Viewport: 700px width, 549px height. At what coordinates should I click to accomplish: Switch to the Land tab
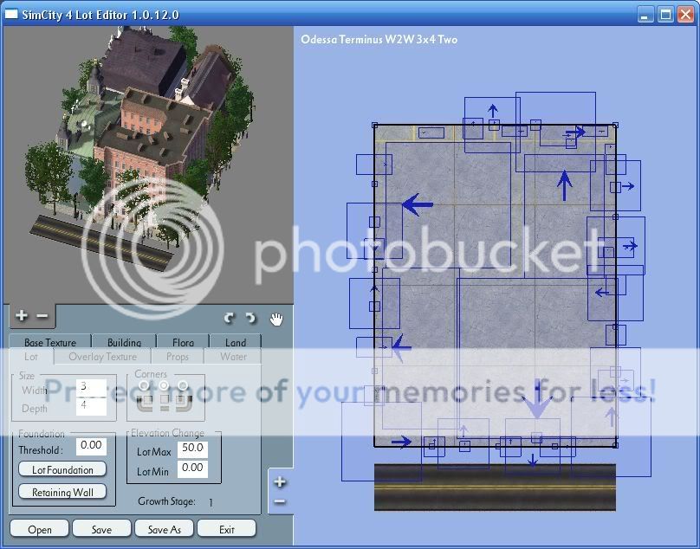(x=236, y=342)
